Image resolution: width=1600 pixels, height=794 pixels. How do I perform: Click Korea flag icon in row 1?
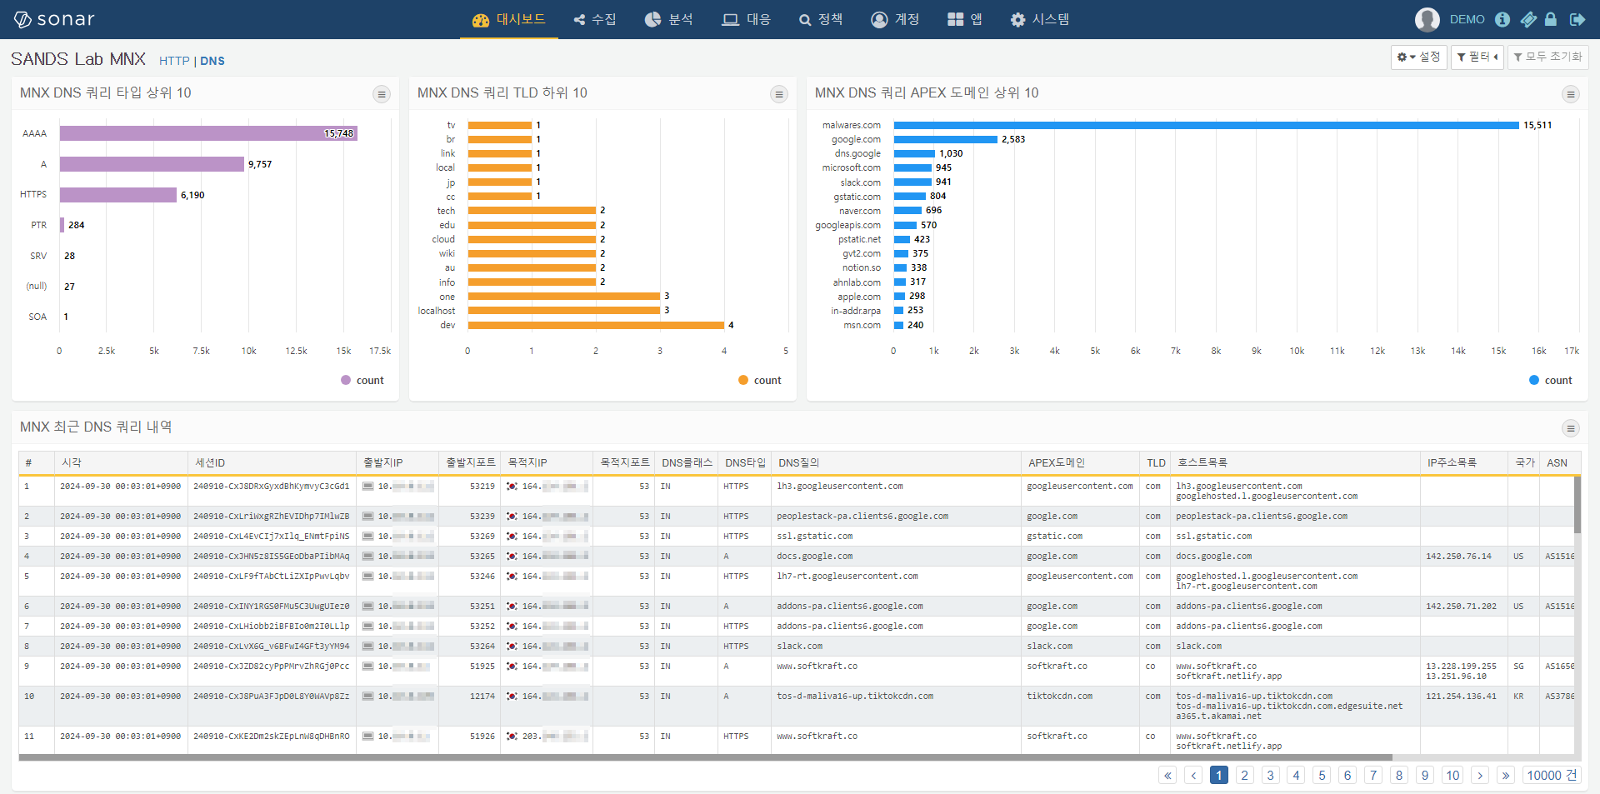coord(512,486)
